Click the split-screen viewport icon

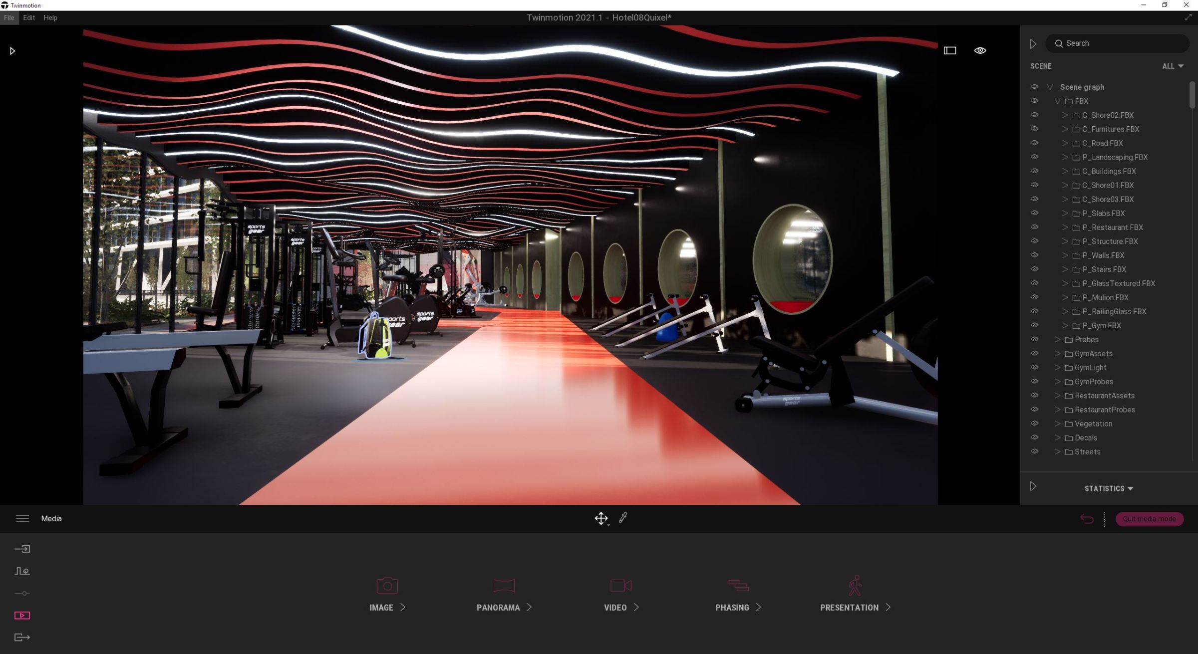coord(951,50)
